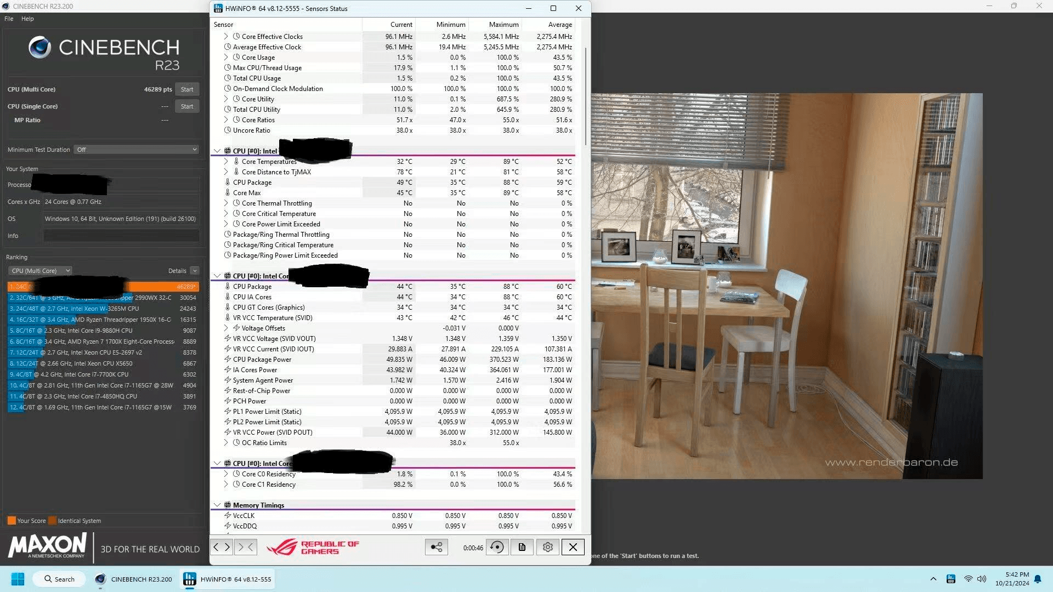
Task: Expand Core Temperatures sensor row
Action: 226,161
